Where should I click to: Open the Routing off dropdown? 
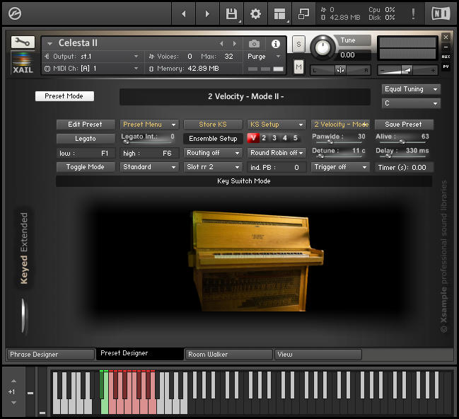pos(213,153)
